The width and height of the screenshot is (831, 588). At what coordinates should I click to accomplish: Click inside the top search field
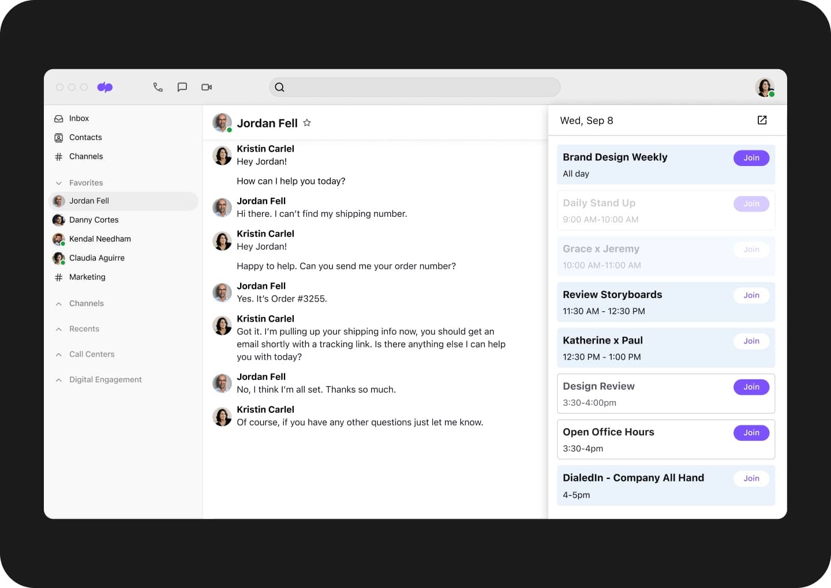[414, 87]
